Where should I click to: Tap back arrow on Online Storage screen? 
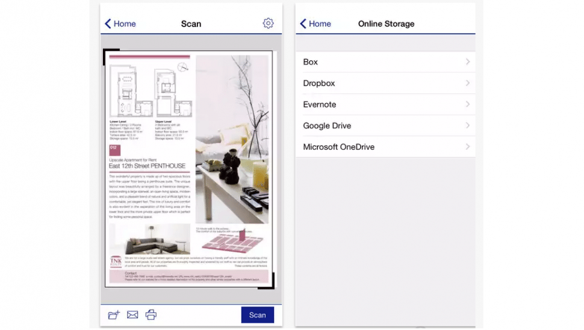pos(303,24)
